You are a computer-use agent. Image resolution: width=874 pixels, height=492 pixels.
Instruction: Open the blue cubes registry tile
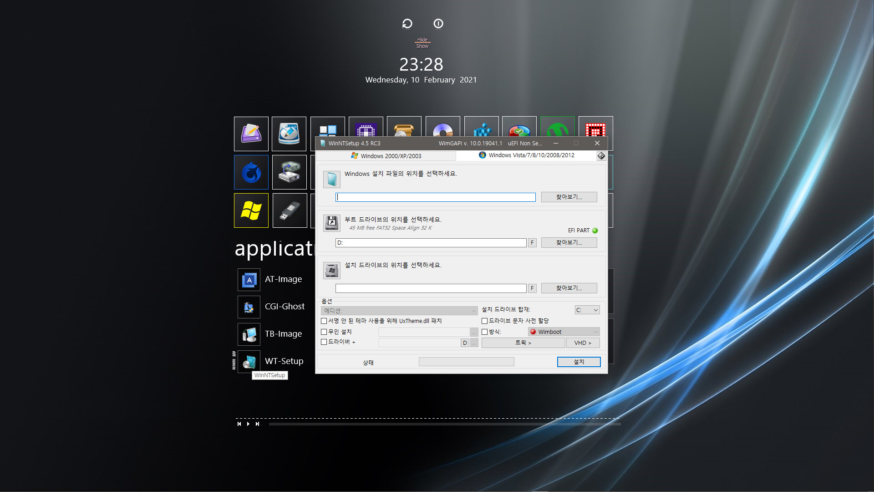(x=482, y=127)
